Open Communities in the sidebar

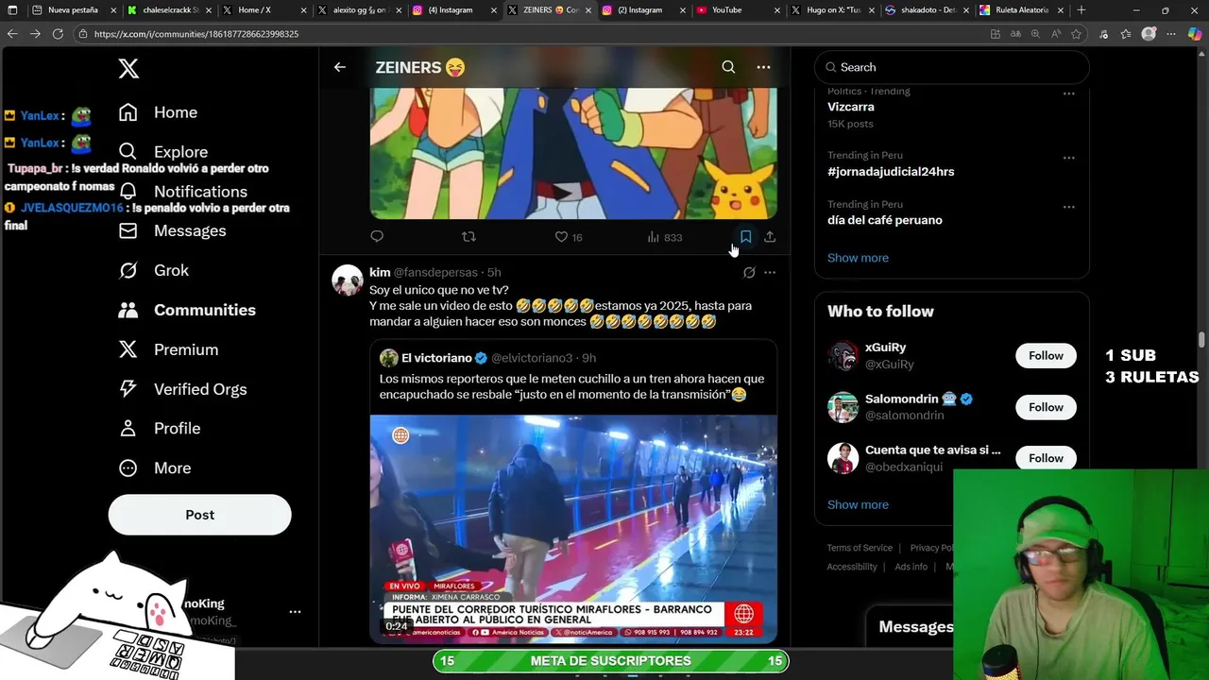click(x=186, y=310)
